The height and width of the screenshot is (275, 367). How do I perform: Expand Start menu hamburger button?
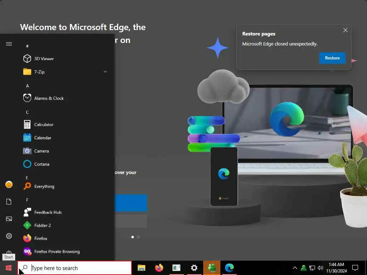(9, 44)
